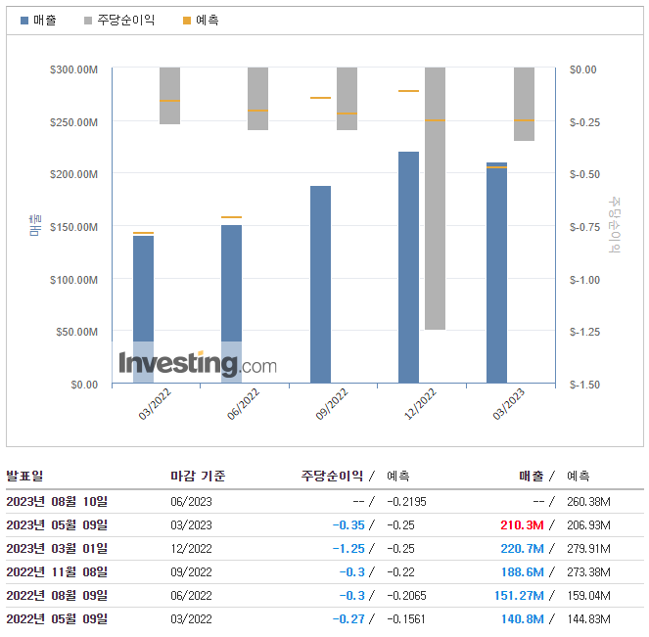This screenshot has height=637, width=649.
Task: Click the 06/2023 period cell
Action: pos(191,502)
